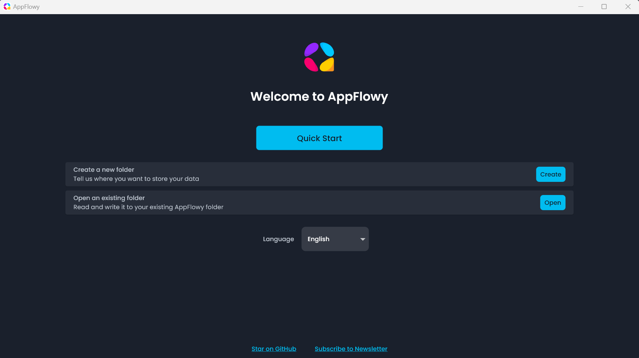Open the Star on GitHub link
639x358 pixels.
coord(274,349)
